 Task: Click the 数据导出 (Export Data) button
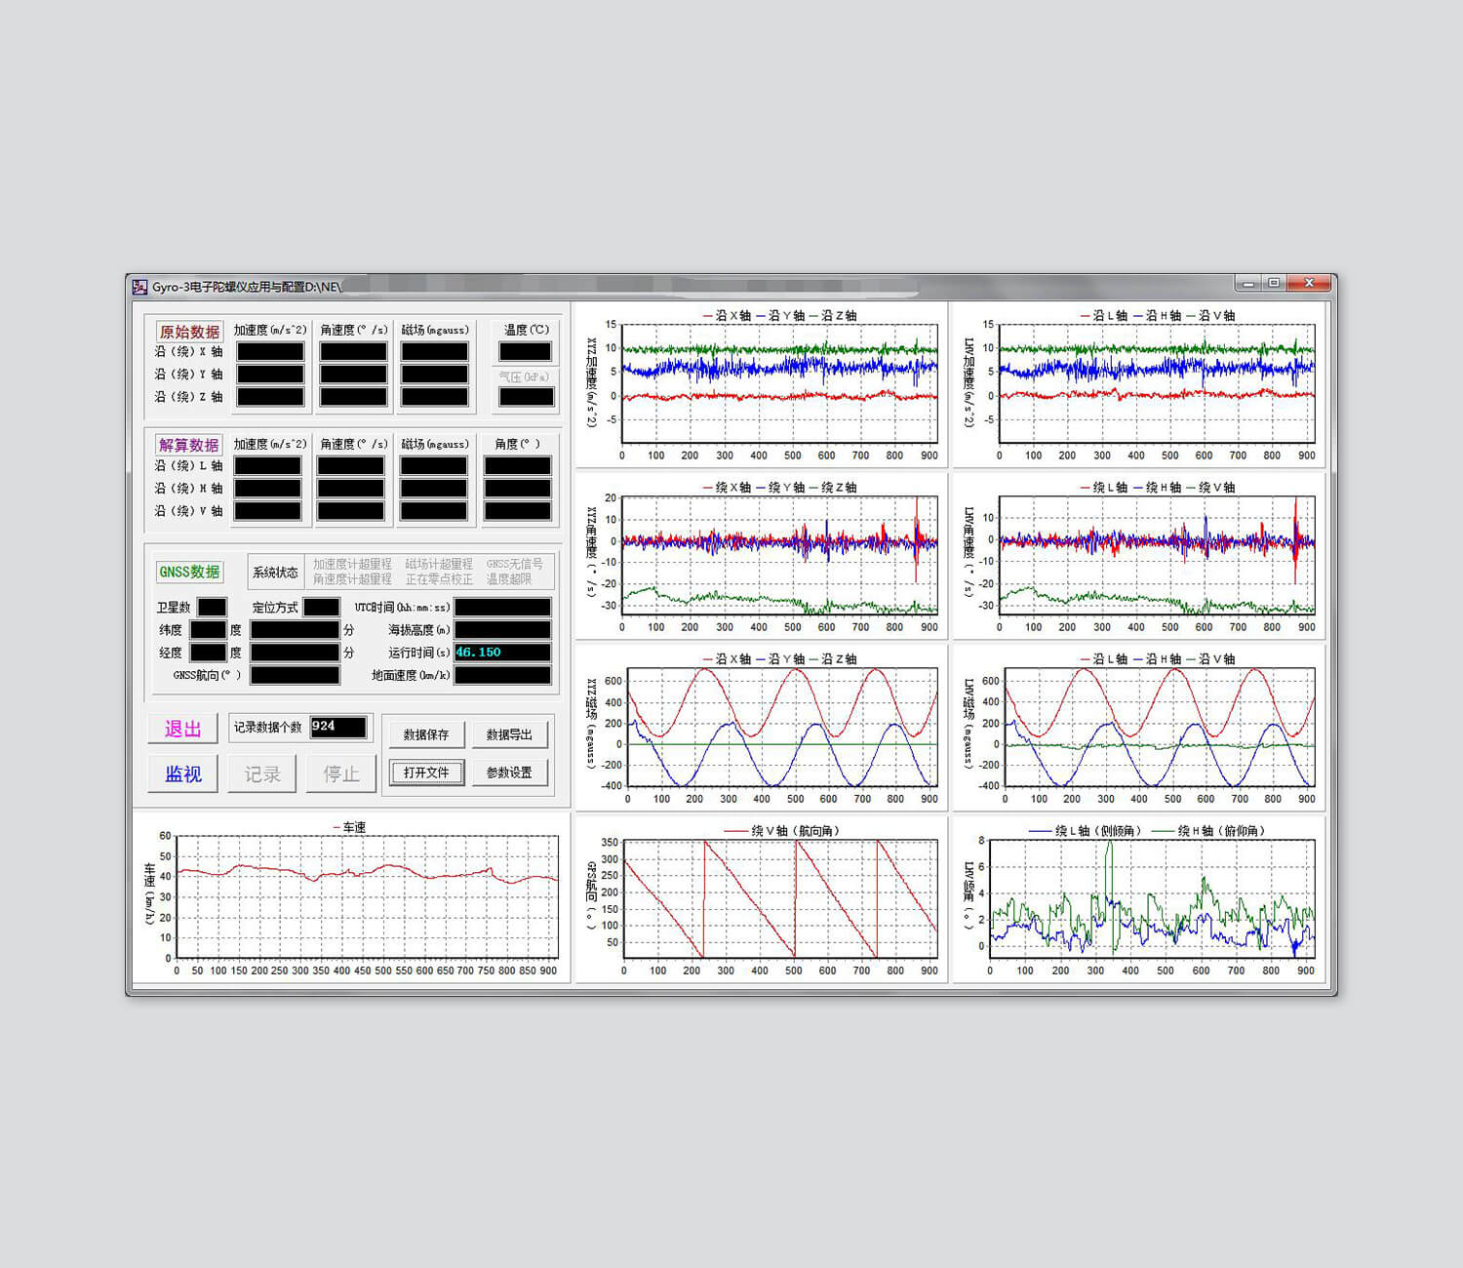click(509, 734)
